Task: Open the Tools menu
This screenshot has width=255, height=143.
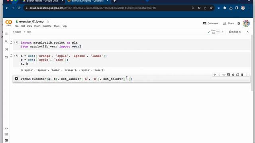Action: pos(57,26)
